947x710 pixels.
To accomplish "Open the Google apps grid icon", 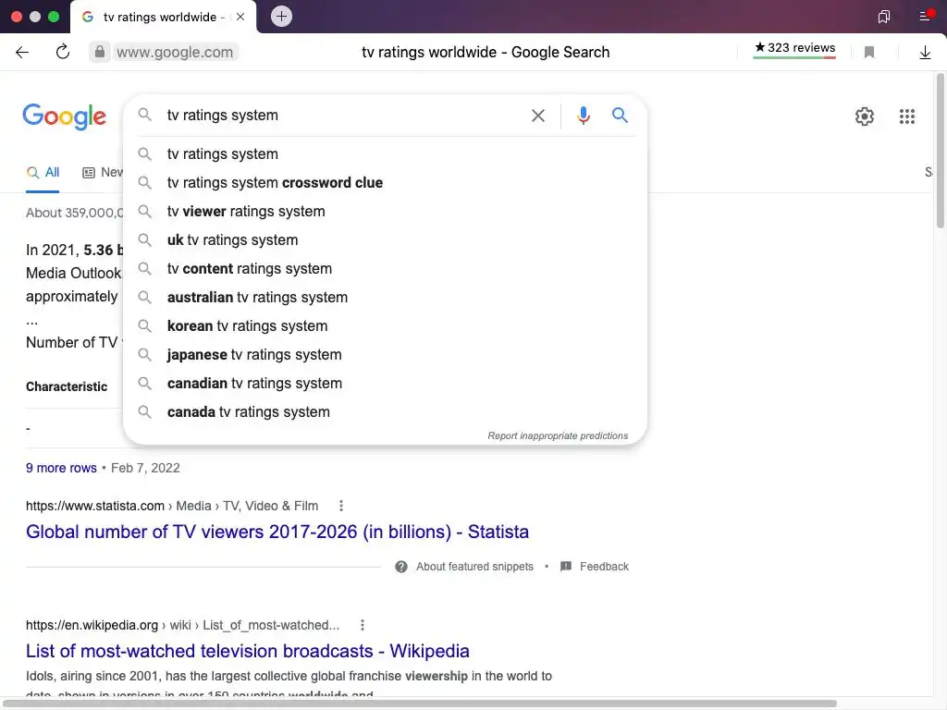I will pyautogui.click(x=906, y=116).
